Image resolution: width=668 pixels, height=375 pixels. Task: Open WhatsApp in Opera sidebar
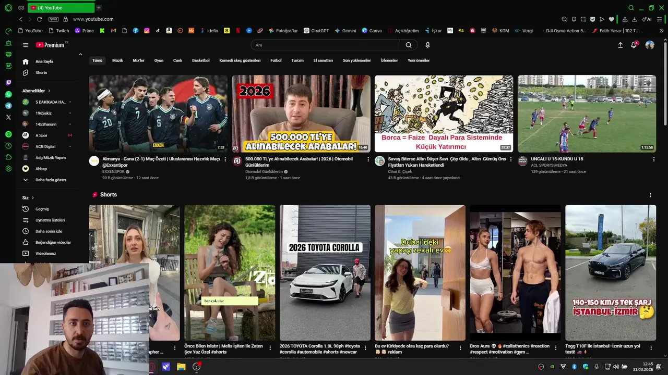(x=8, y=94)
